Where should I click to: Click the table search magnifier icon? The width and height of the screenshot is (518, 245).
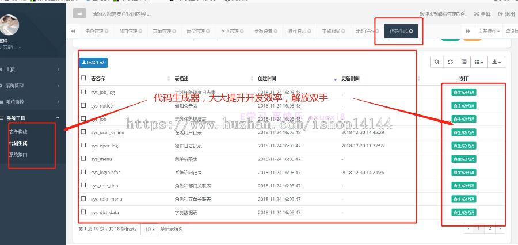[437, 62]
